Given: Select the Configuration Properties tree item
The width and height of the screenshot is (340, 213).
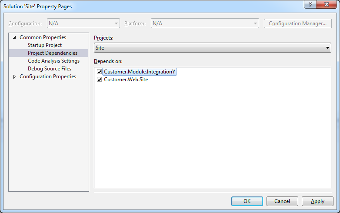Looking at the screenshot, I should coord(48,77).
